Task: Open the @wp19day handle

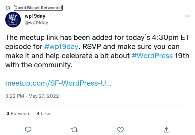Action: tap(36, 23)
